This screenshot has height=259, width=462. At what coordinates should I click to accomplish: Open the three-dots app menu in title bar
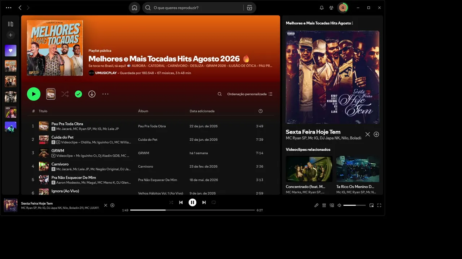tap(9, 8)
